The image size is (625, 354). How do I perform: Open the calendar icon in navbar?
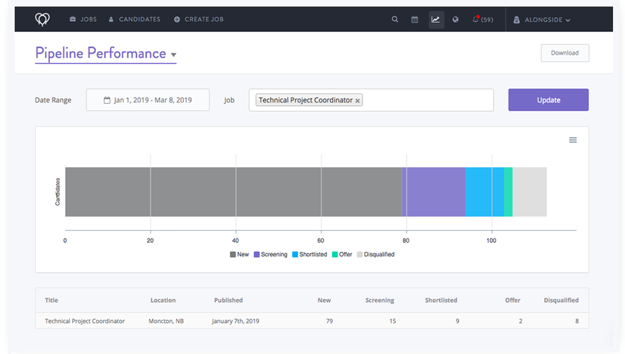coord(415,19)
